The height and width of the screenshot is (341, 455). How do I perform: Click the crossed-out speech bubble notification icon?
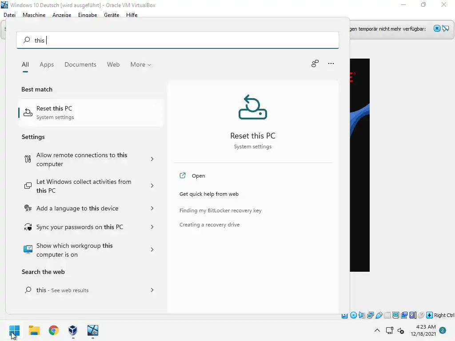445,28
